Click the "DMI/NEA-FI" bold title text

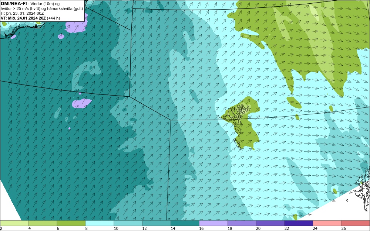click(x=14, y=4)
